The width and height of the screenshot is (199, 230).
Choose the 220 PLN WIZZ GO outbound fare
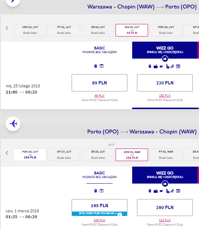point(165,83)
